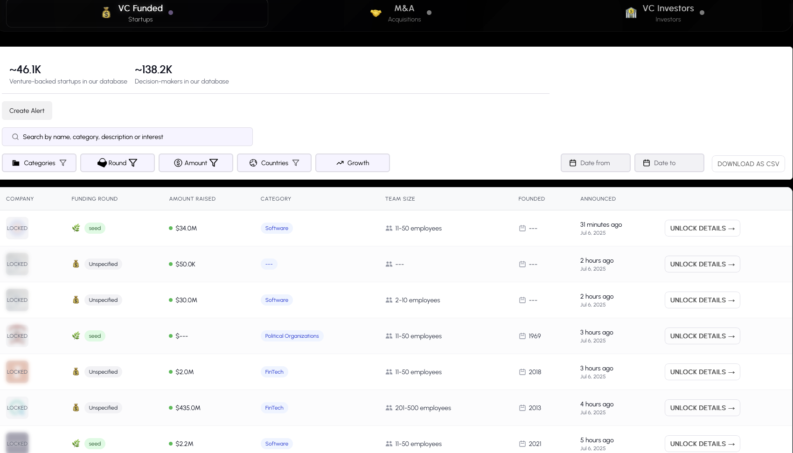793x453 pixels.
Task: Switch to the VC Investors tab
Action: point(665,13)
